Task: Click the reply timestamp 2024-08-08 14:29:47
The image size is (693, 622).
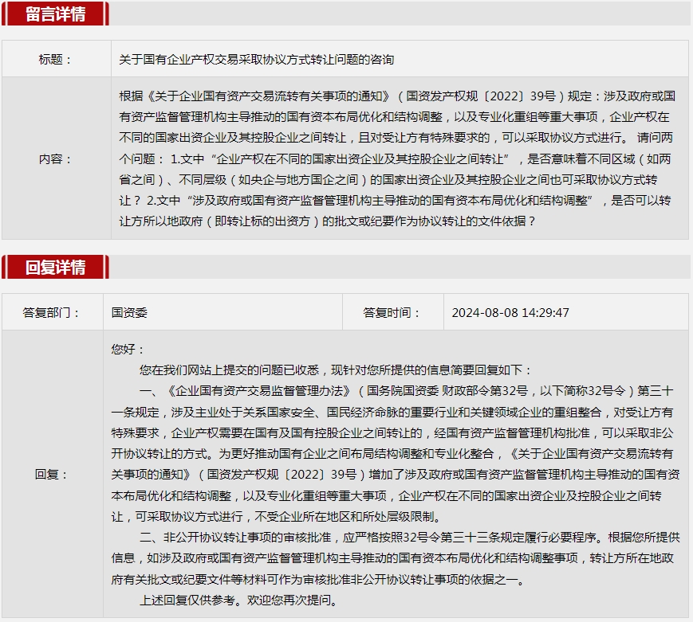Action: coord(510,312)
